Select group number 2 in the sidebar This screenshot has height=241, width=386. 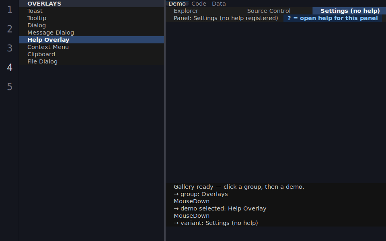(10, 29)
